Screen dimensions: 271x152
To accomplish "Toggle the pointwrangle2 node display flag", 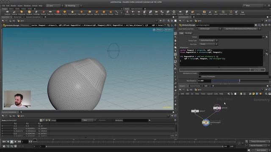I will click(x=209, y=122).
